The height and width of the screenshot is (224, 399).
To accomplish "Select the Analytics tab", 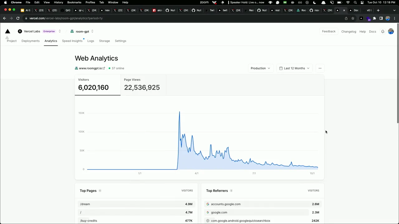I will click(51, 41).
